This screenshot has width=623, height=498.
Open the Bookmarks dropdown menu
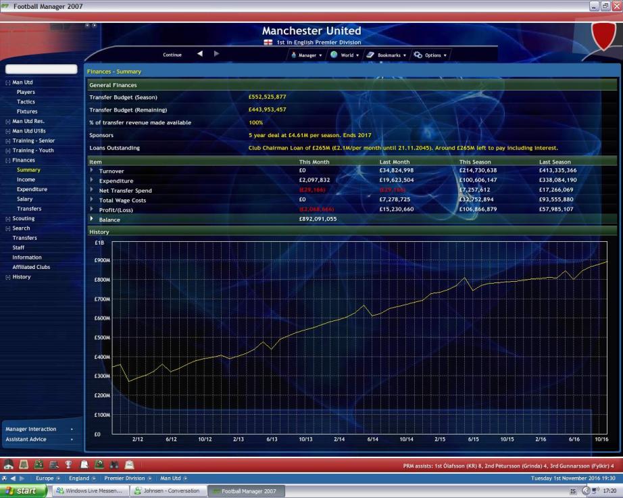pos(387,55)
